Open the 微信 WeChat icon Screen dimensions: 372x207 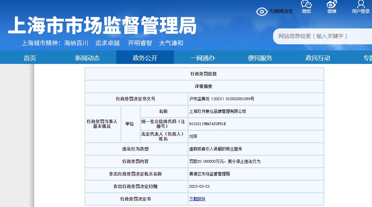point(306,7)
